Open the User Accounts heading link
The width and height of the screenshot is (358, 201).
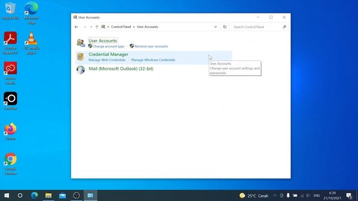pos(103,41)
